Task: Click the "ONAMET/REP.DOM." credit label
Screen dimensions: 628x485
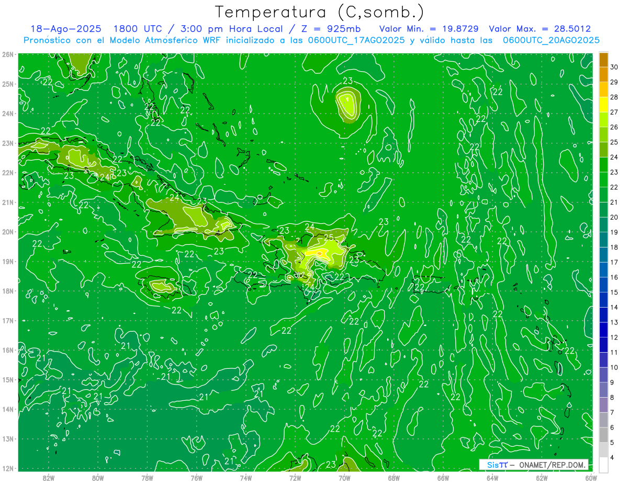Action: click(x=552, y=465)
